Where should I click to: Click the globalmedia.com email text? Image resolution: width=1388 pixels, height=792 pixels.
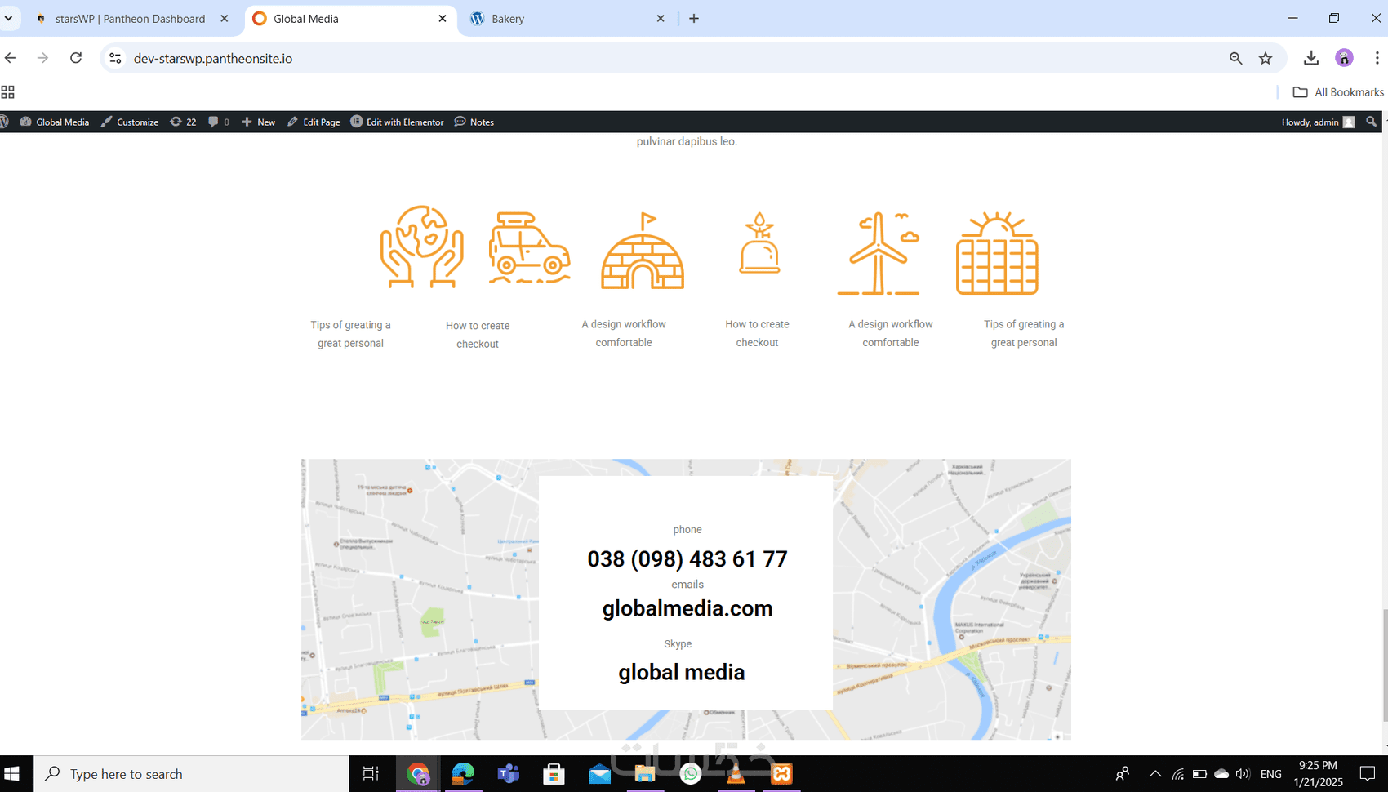[687, 608]
